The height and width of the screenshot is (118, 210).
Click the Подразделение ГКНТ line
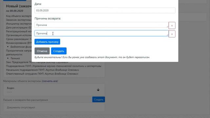coord(53,66)
